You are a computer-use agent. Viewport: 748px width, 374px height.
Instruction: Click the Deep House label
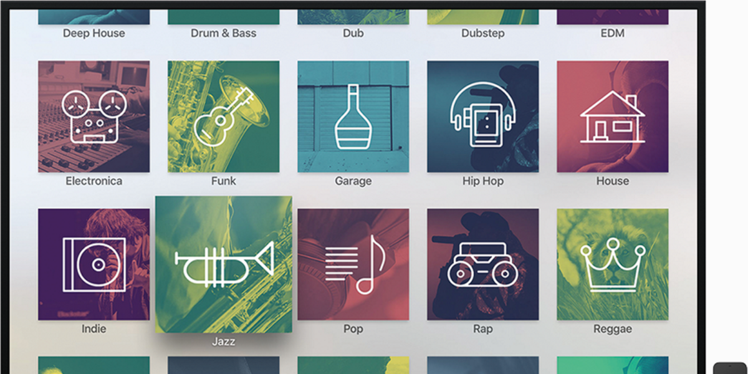pos(94,34)
